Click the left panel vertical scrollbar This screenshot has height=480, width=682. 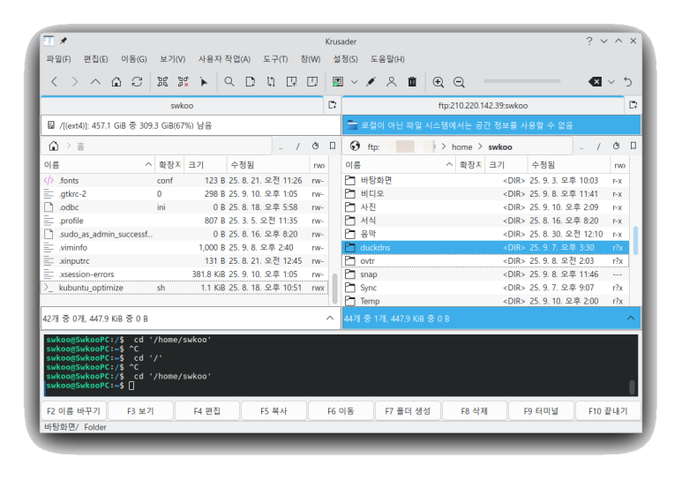(334, 289)
